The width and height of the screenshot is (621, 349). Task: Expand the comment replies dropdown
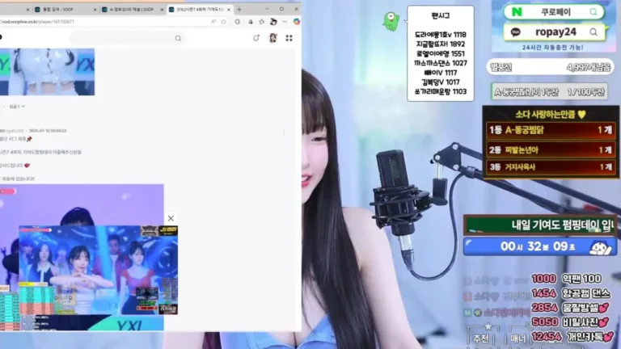(x=17, y=107)
